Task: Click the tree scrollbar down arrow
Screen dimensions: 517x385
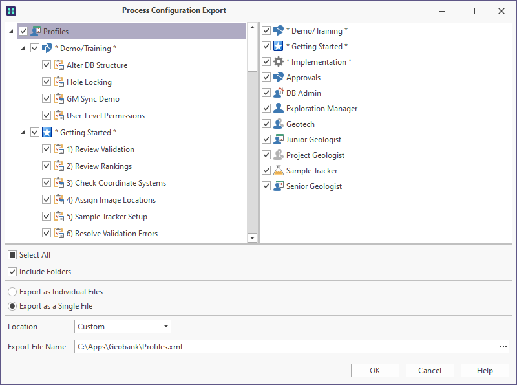Action: [x=252, y=237]
